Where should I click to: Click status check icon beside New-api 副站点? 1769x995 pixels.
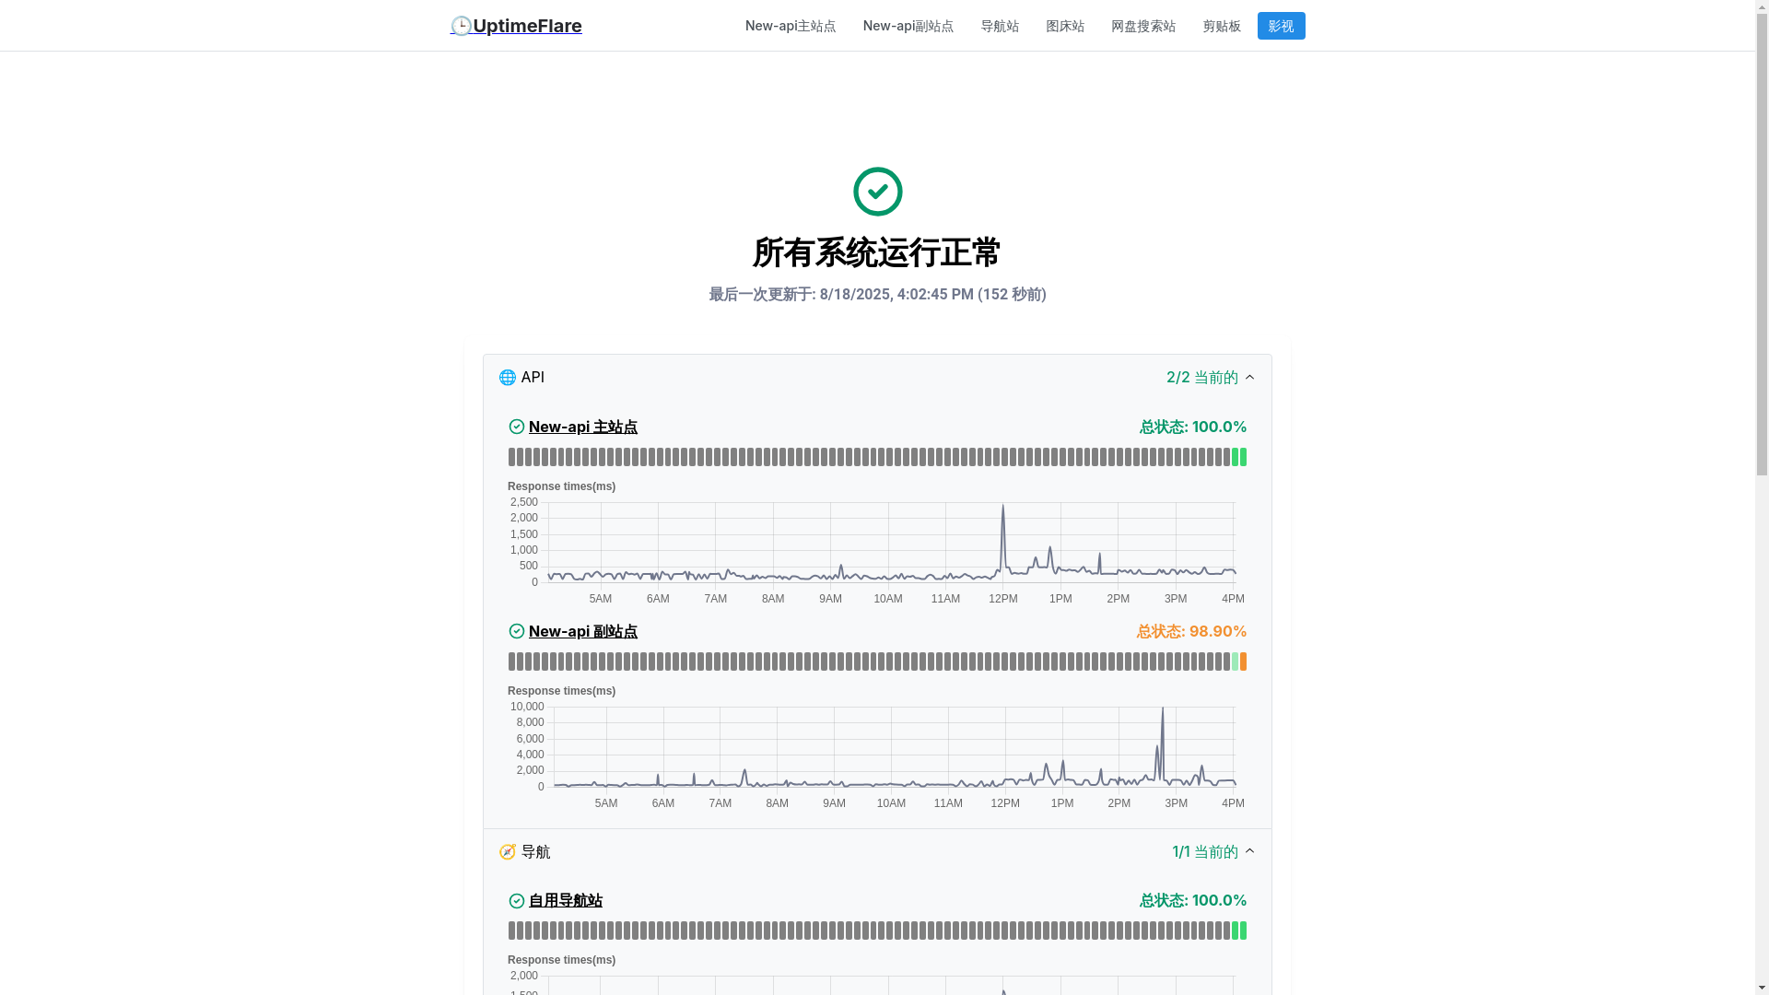(517, 631)
